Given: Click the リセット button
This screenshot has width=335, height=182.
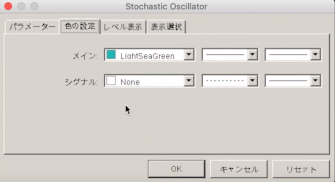Looking at the screenshot, I should (301, 169).
